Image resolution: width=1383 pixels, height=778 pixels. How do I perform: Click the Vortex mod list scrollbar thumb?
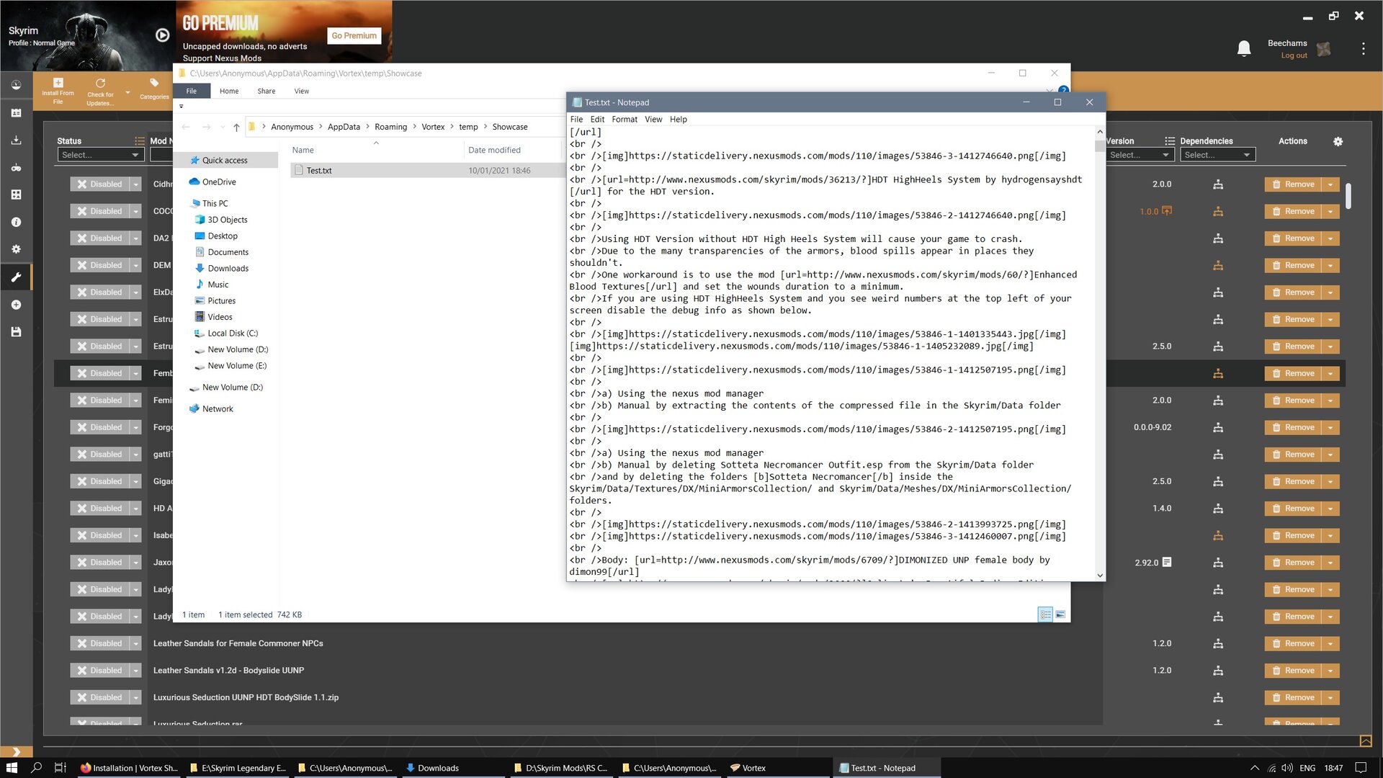(x=1348, y=195)
